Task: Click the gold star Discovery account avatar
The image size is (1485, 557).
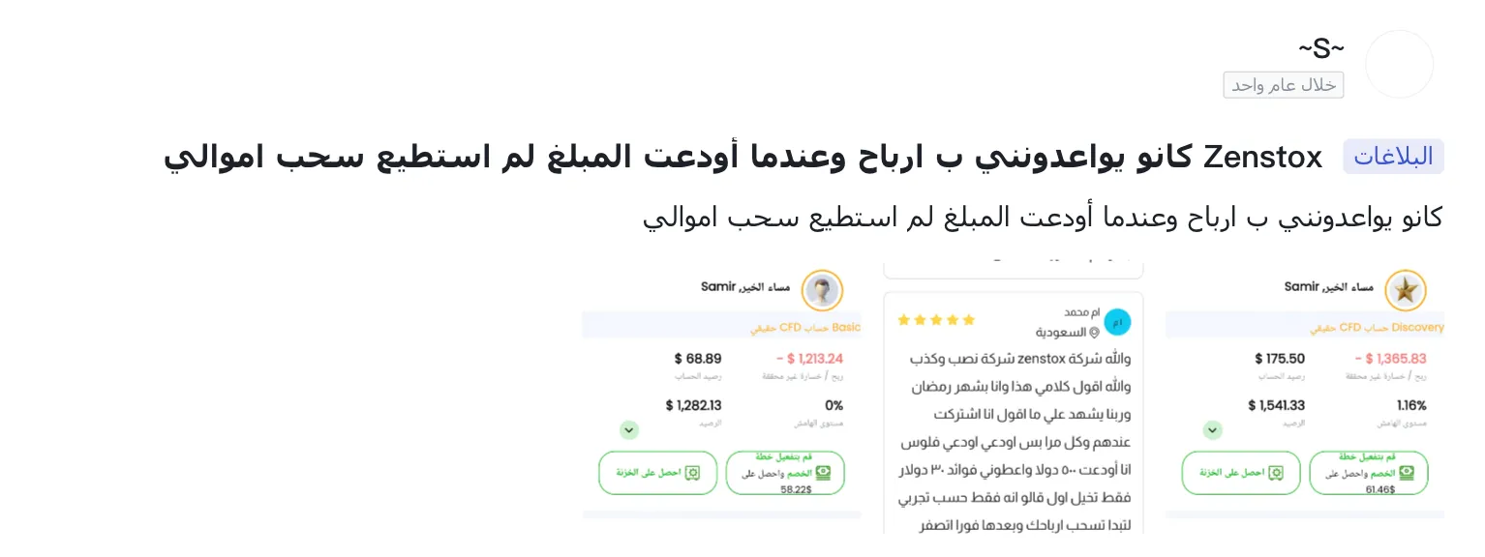Action: click(1406, 290)
